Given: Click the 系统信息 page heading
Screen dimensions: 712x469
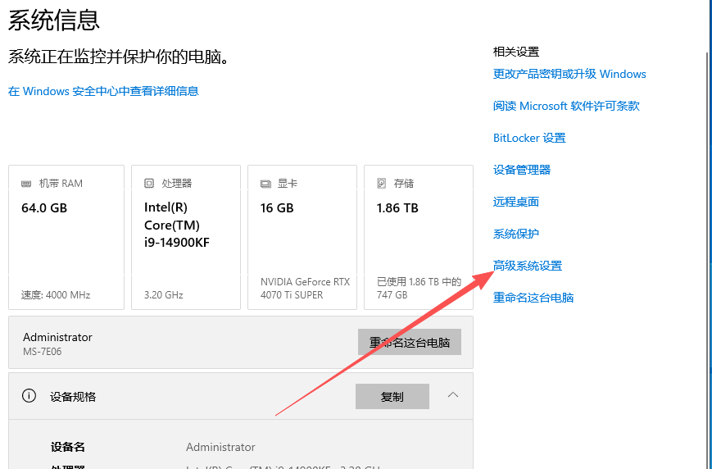Looking at the screenshot, I should [x=53, y=20].
